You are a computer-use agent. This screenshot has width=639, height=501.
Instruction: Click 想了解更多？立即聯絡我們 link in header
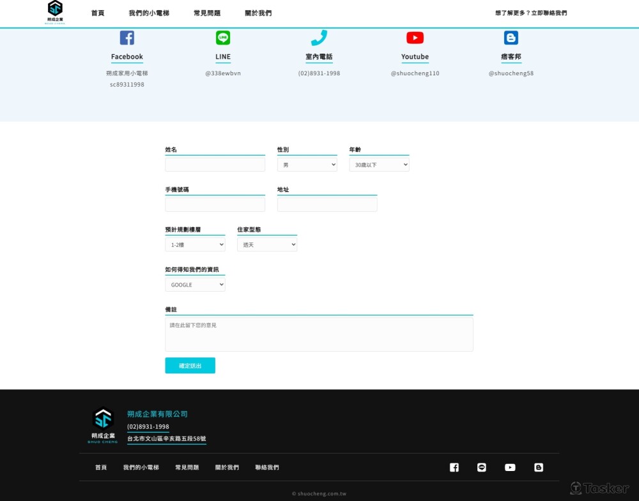click(x=530, y=13)
